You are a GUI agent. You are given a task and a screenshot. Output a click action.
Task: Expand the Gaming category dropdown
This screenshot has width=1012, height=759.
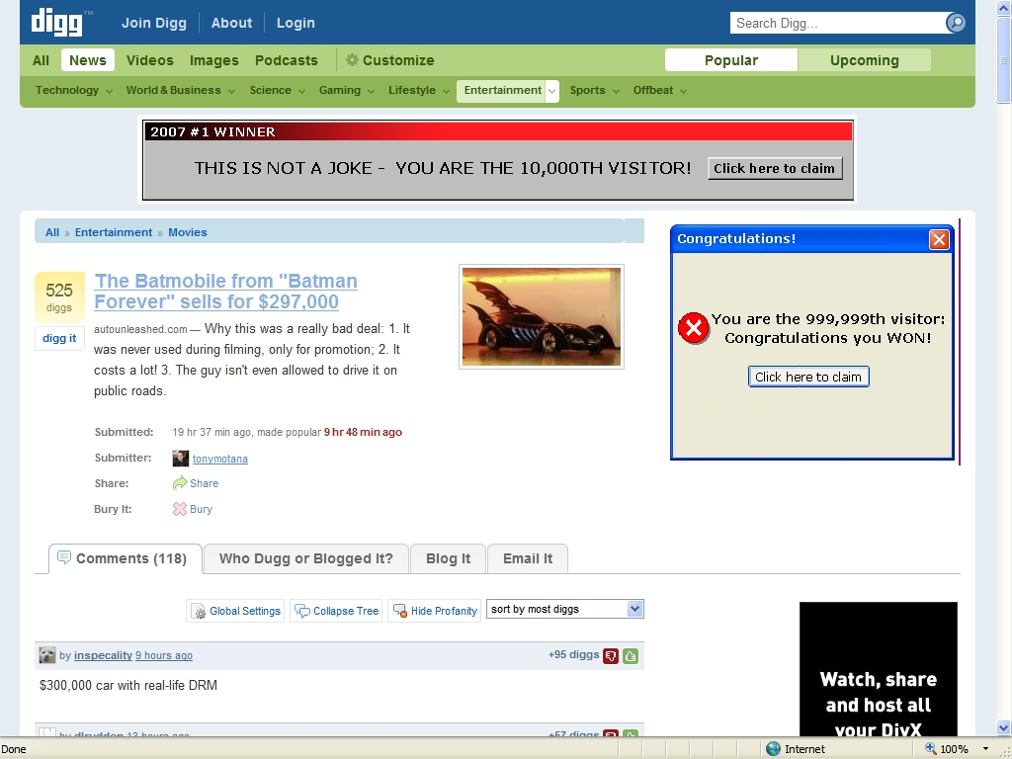pyautogui.click(x=371, y=91)
